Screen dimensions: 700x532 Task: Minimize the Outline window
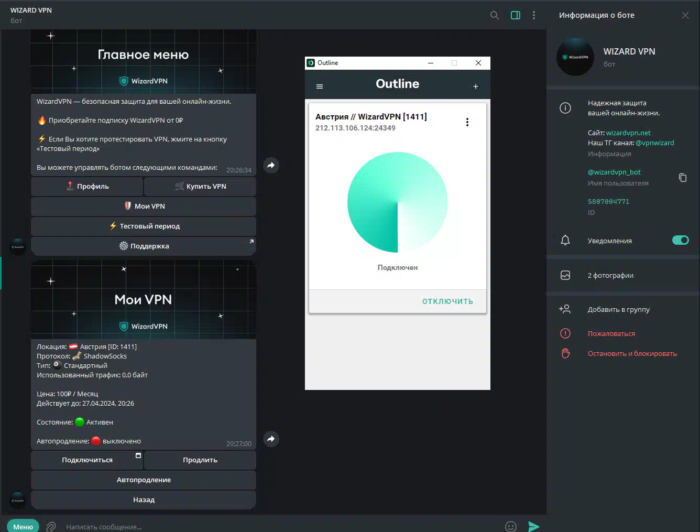pyautogui.click(x=431, y=63)
